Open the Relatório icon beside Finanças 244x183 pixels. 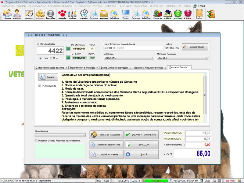tap(146, 14)
